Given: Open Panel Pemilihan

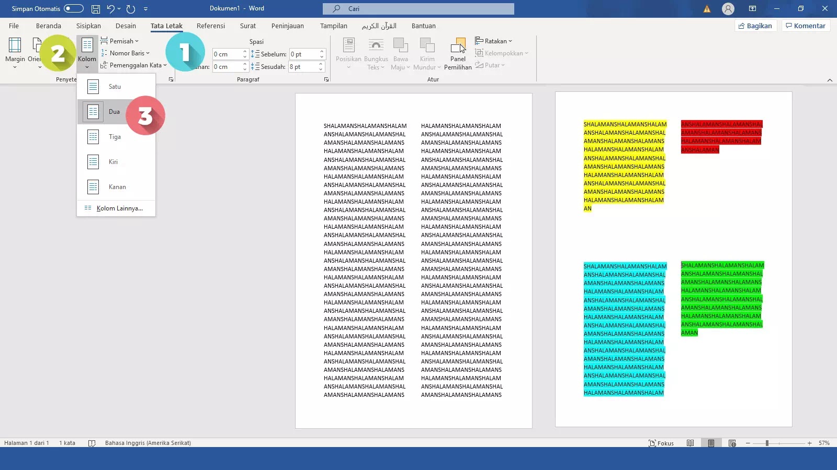Looking at the screenshot, I should 458,53.
